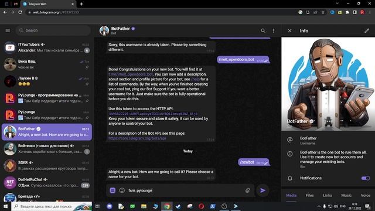This screenshot has width=375, height=211.
Task: Open Chrome from the taskbar
Action: (x=166, y=206)
